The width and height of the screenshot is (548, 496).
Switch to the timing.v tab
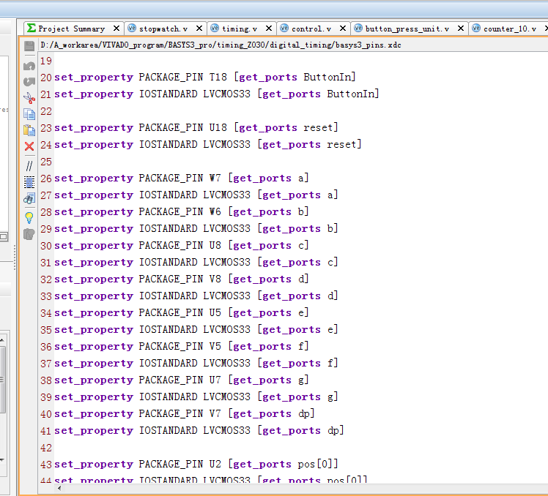[x=239, y=29]
